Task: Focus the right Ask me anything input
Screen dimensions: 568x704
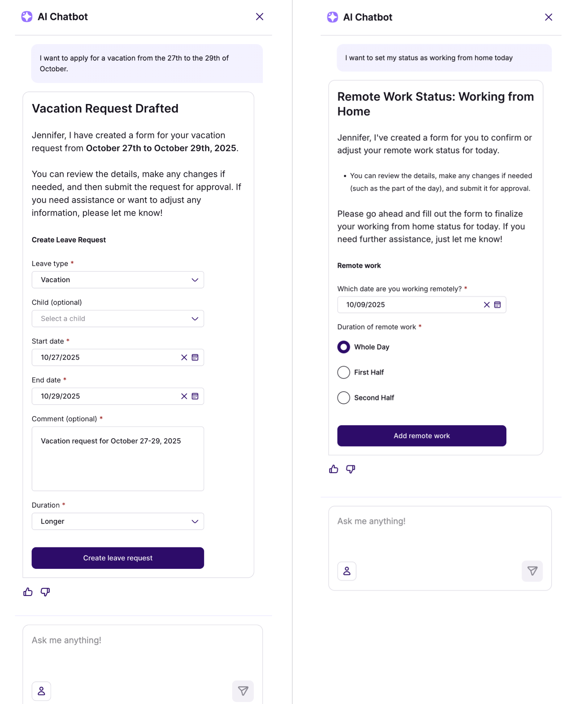Action: coord(440,530)
